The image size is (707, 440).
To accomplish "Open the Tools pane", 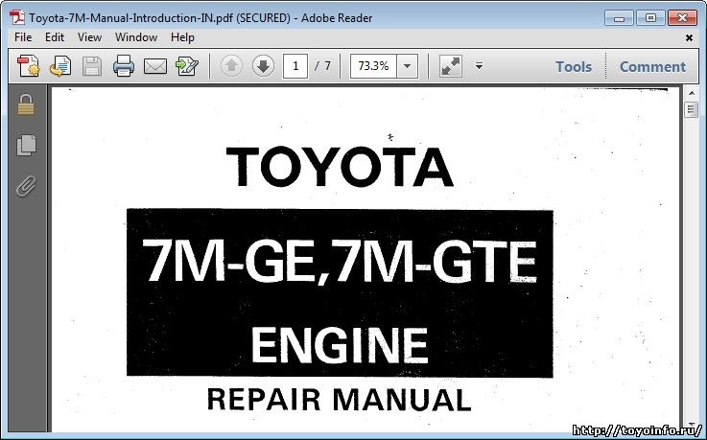I will click(x=574, y=67).
